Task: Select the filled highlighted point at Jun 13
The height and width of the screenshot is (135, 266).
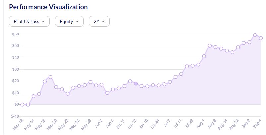Action: tap(136, 84)
